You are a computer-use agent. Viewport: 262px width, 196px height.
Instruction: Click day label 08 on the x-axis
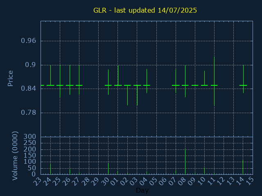click(x=182, y=181)
